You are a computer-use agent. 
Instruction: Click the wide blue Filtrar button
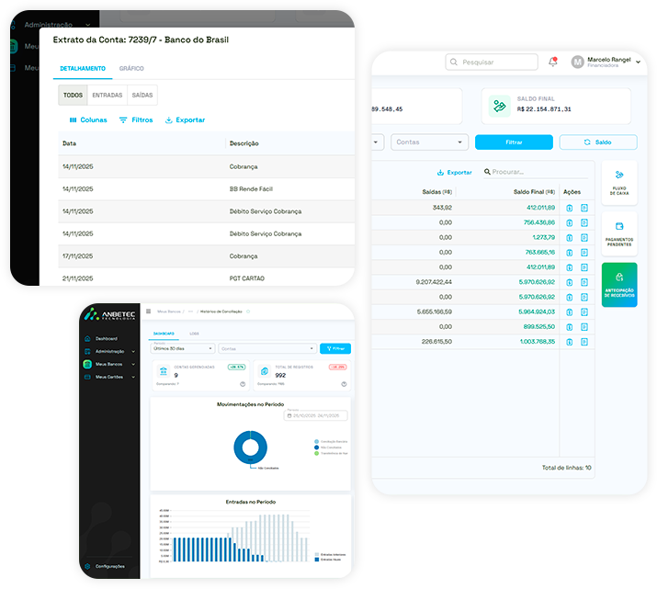(514, 142)
